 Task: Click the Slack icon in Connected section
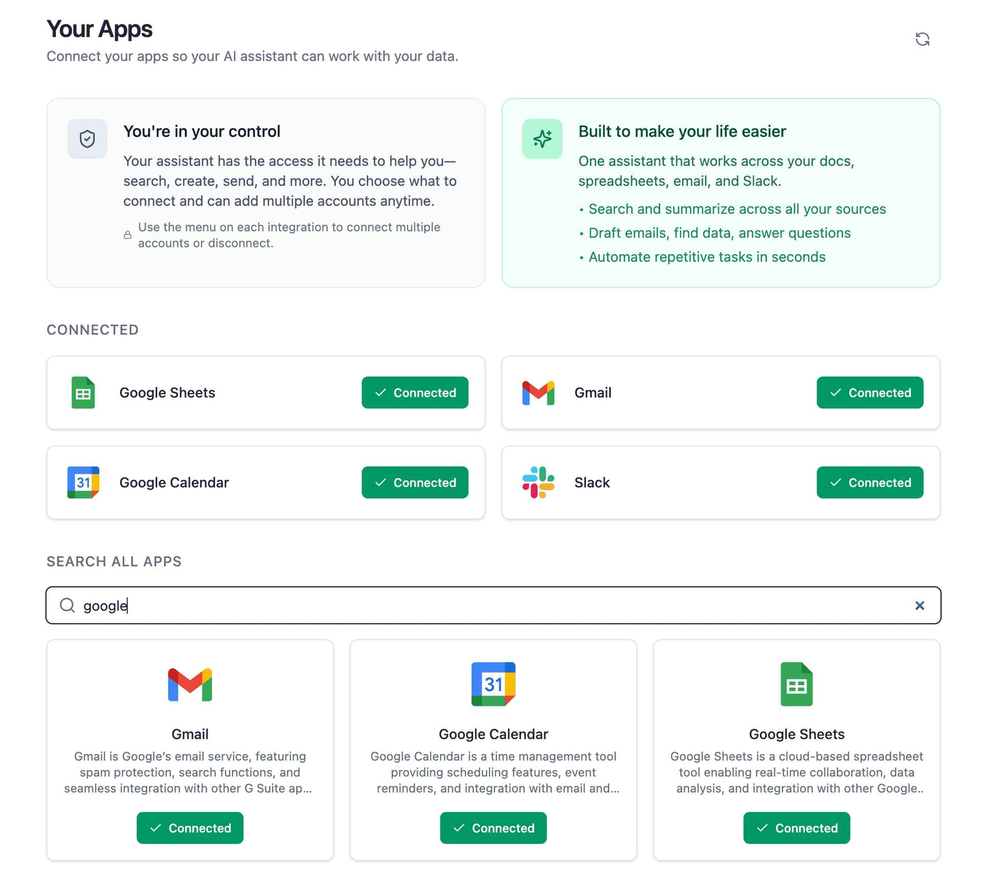538,482
